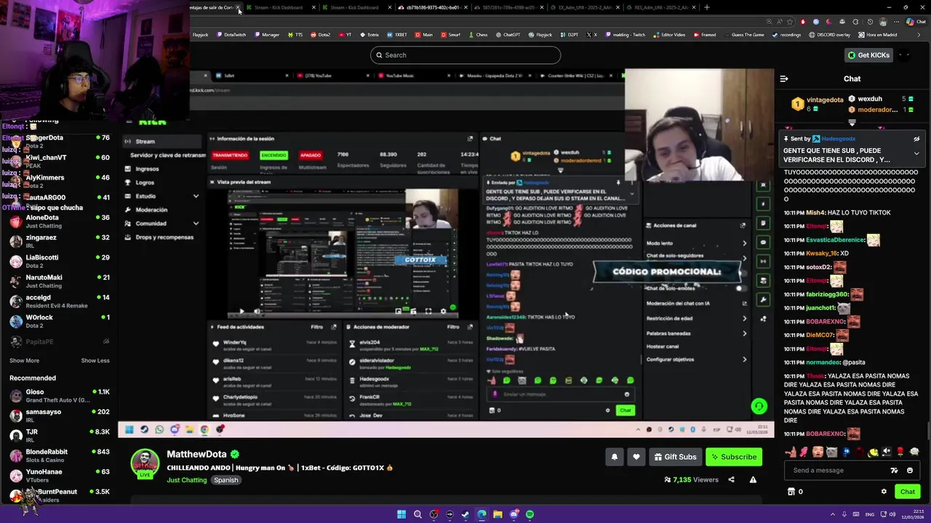Open the volume control in system tray
Image resolution: width=931 pixels, height=523 pixels.
point(892,514)
